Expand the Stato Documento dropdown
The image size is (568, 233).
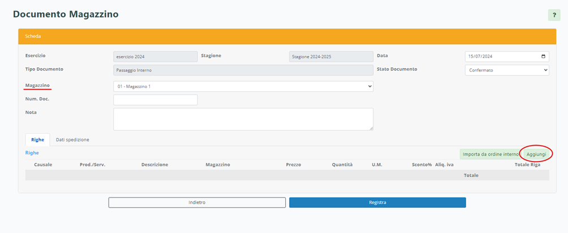pos(506,70)
